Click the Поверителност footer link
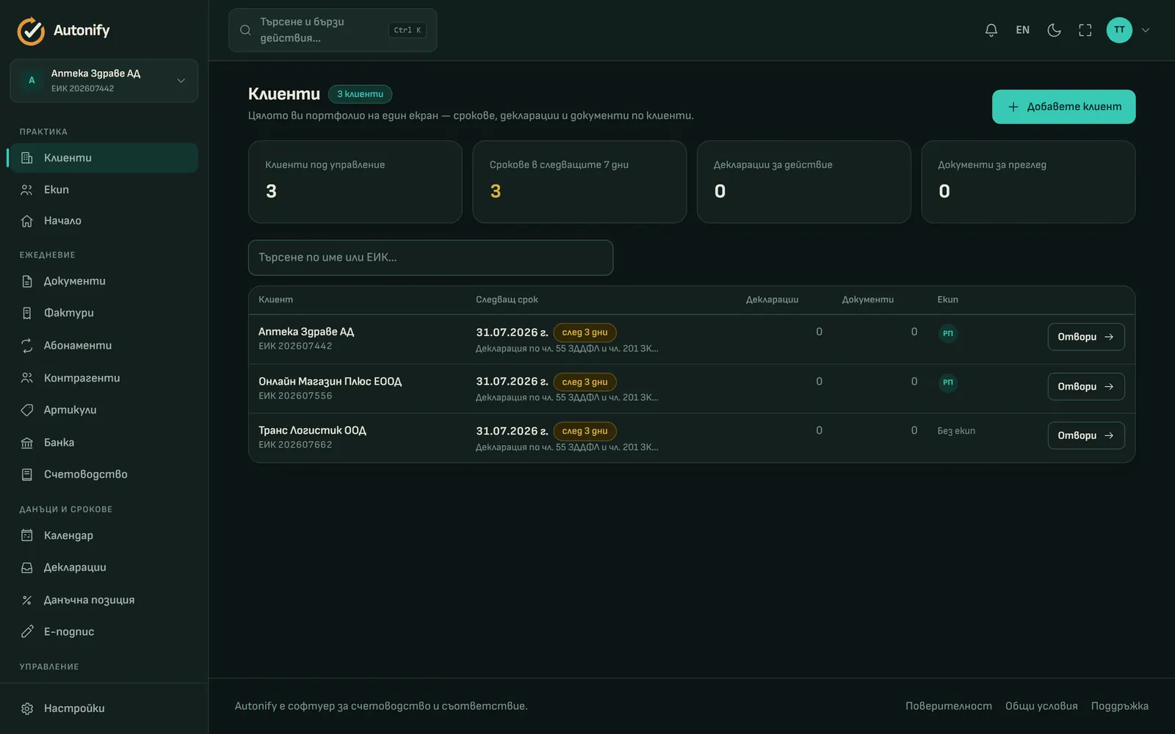The width and height of the screenshot is (1175, 734). click(948, 706)
